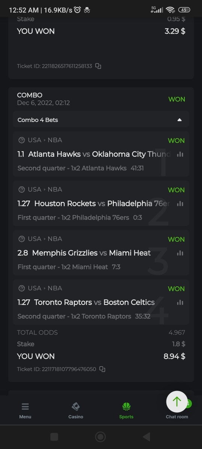The height and width of the screenshot is (449, 202).
Task: Open stats icon for Memphis Grizzlies match
Action: 180,253
